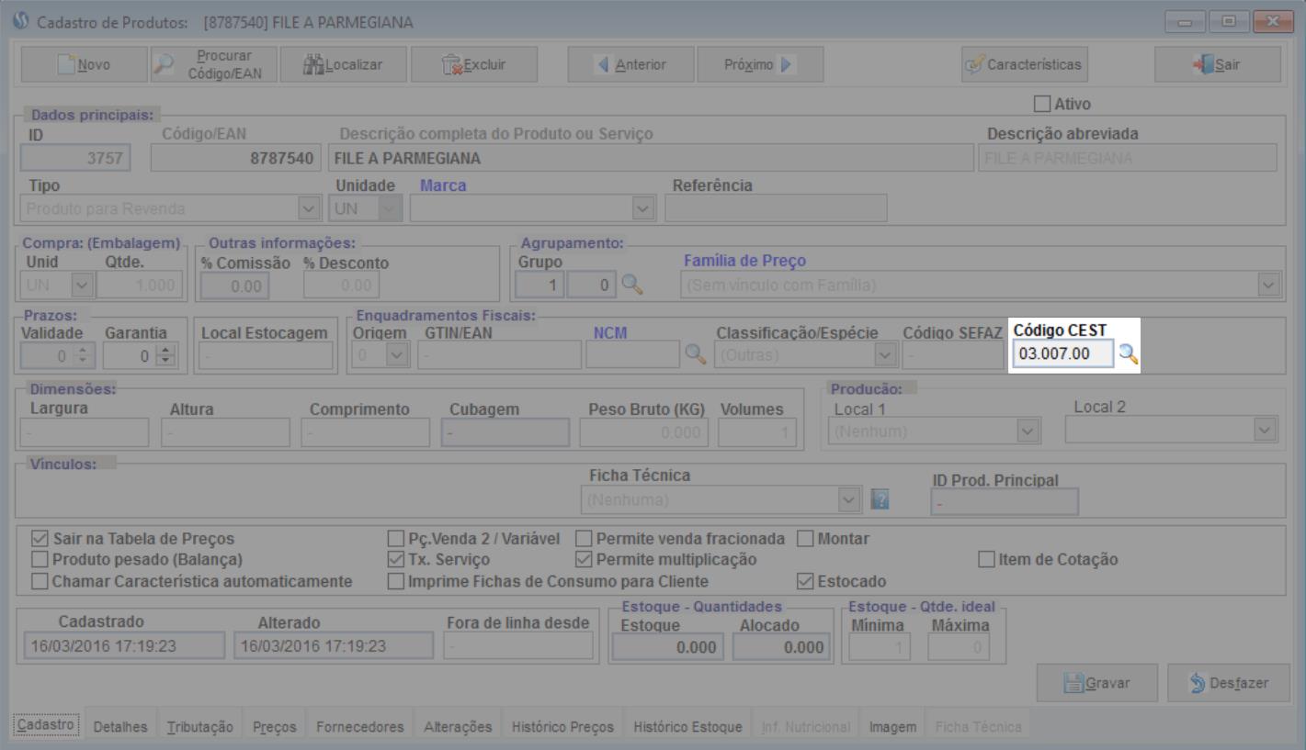This screenshot has height=750, width=1306.
Task: Click the Sair button
Action: click(1218, 64)
